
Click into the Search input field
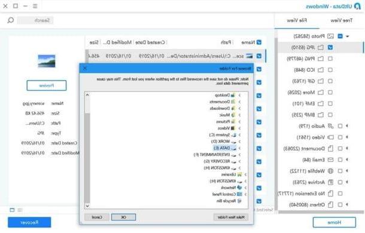pos(35,20)
